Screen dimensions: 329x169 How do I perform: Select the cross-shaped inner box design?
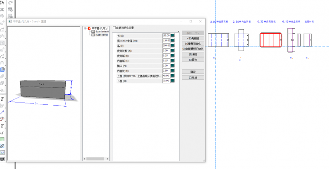click(241, 40)
